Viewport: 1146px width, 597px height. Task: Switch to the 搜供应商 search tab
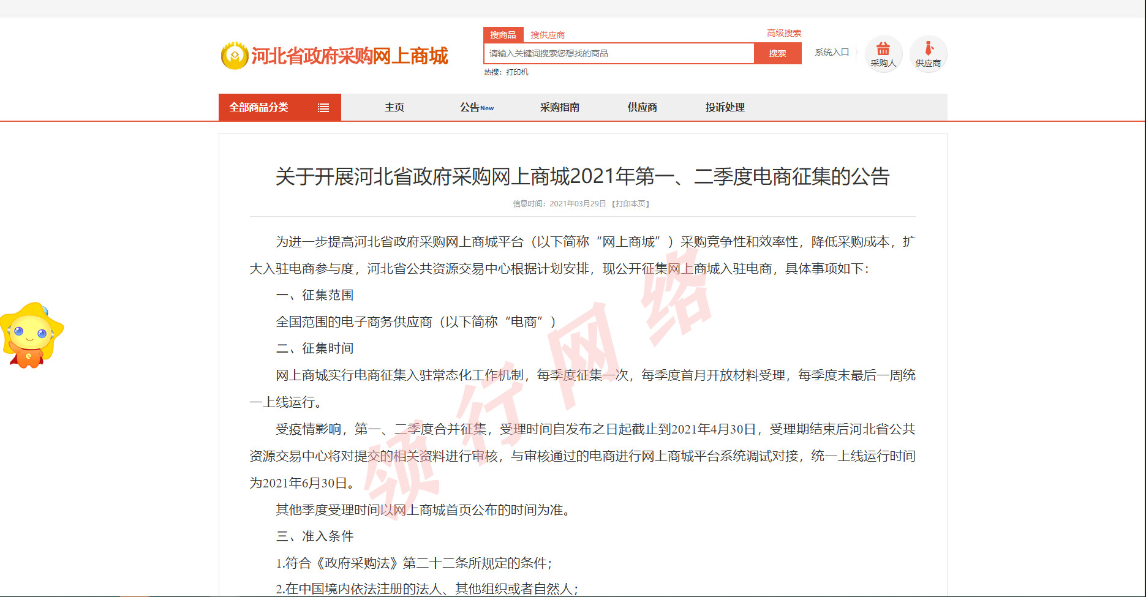pyautogui.click(x=548, y=35)
